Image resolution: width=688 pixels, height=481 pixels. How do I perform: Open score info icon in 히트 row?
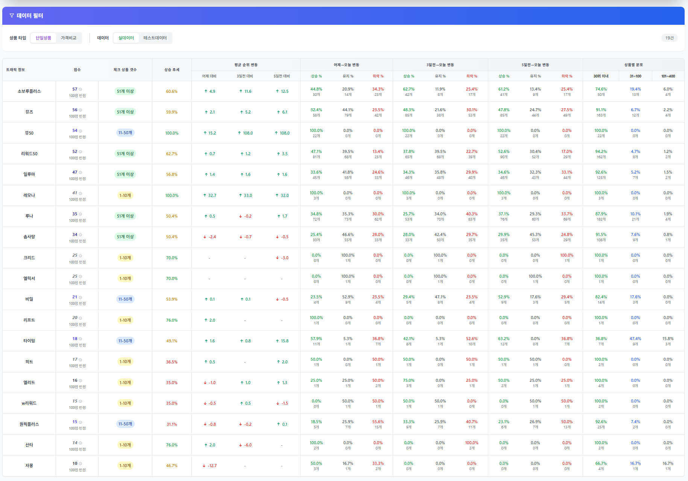80,360
